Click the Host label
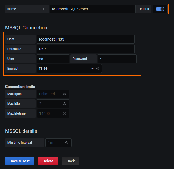 click(11, 39)
